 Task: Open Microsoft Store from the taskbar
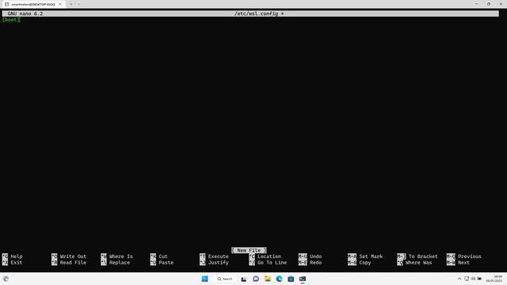point(291,279)
